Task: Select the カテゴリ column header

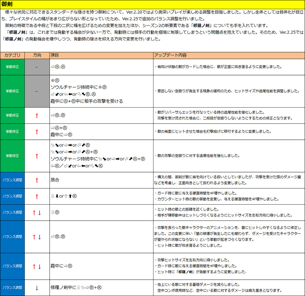Action: pos(12,55)
